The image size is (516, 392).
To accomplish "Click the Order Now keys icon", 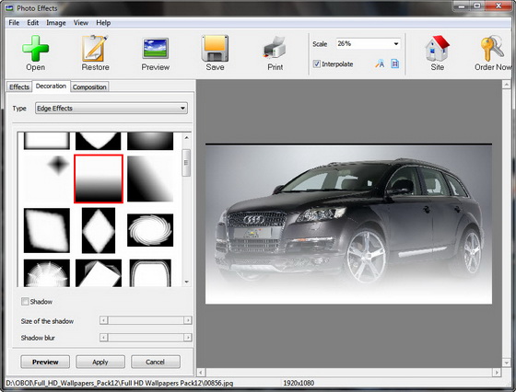I will click(x=492, y=48).
